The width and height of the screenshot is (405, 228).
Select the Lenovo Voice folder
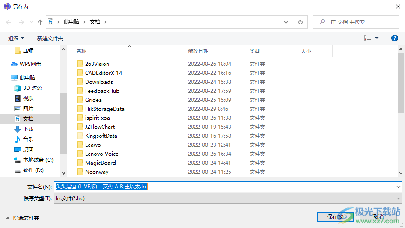102,154
